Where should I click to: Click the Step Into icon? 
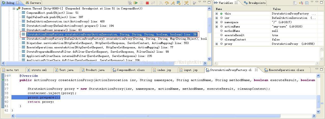click(x=161, y=3)
